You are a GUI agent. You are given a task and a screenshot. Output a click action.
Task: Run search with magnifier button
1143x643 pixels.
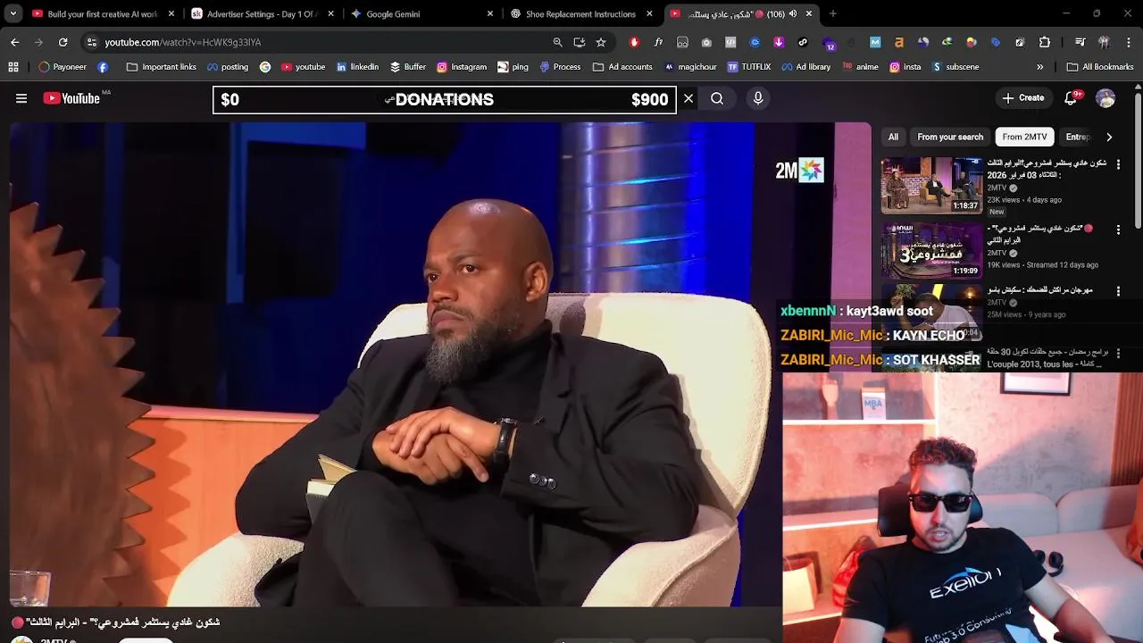tap(717, 99)
